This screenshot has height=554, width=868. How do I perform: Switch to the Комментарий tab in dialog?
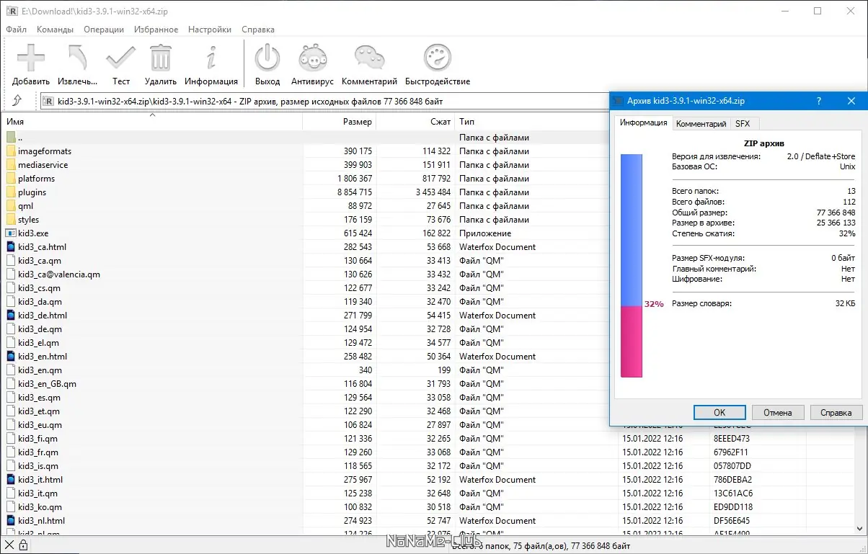pyautogui.click(x=701, y=124)
